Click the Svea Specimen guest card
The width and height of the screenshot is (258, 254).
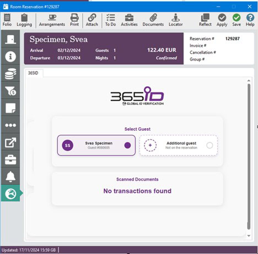click(96, 145)
